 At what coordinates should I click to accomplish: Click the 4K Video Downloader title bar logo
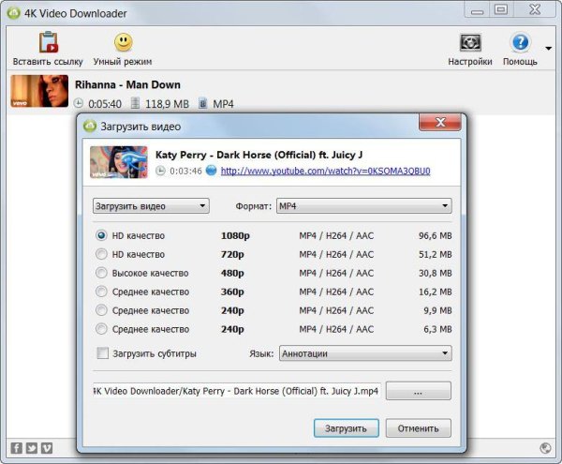click(14, 13)
